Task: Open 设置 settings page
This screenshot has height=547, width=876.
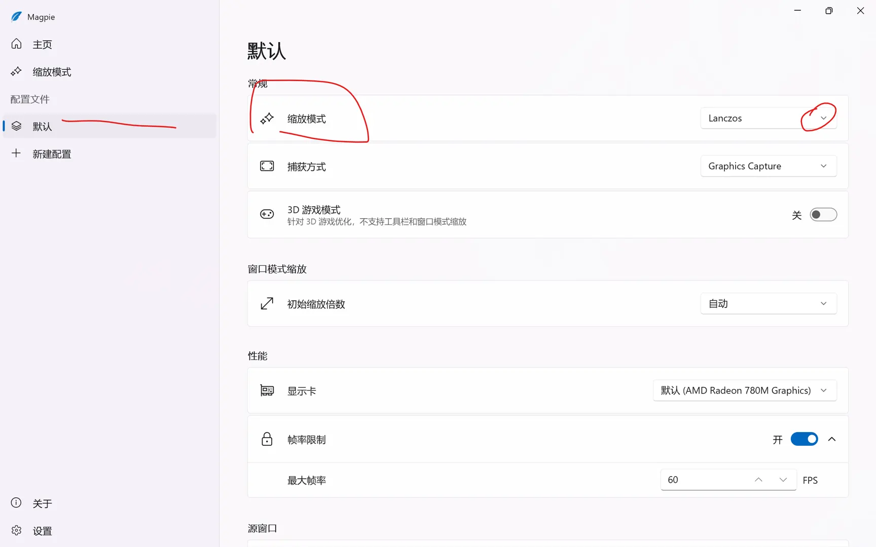Action: (x=109, y=530)
